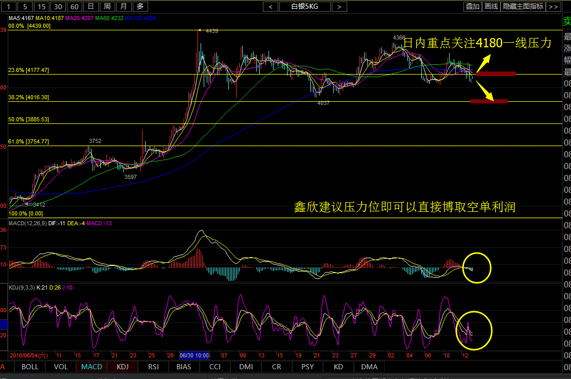Click the upper red resistance bar near 4180

click(x=496, y=74)
